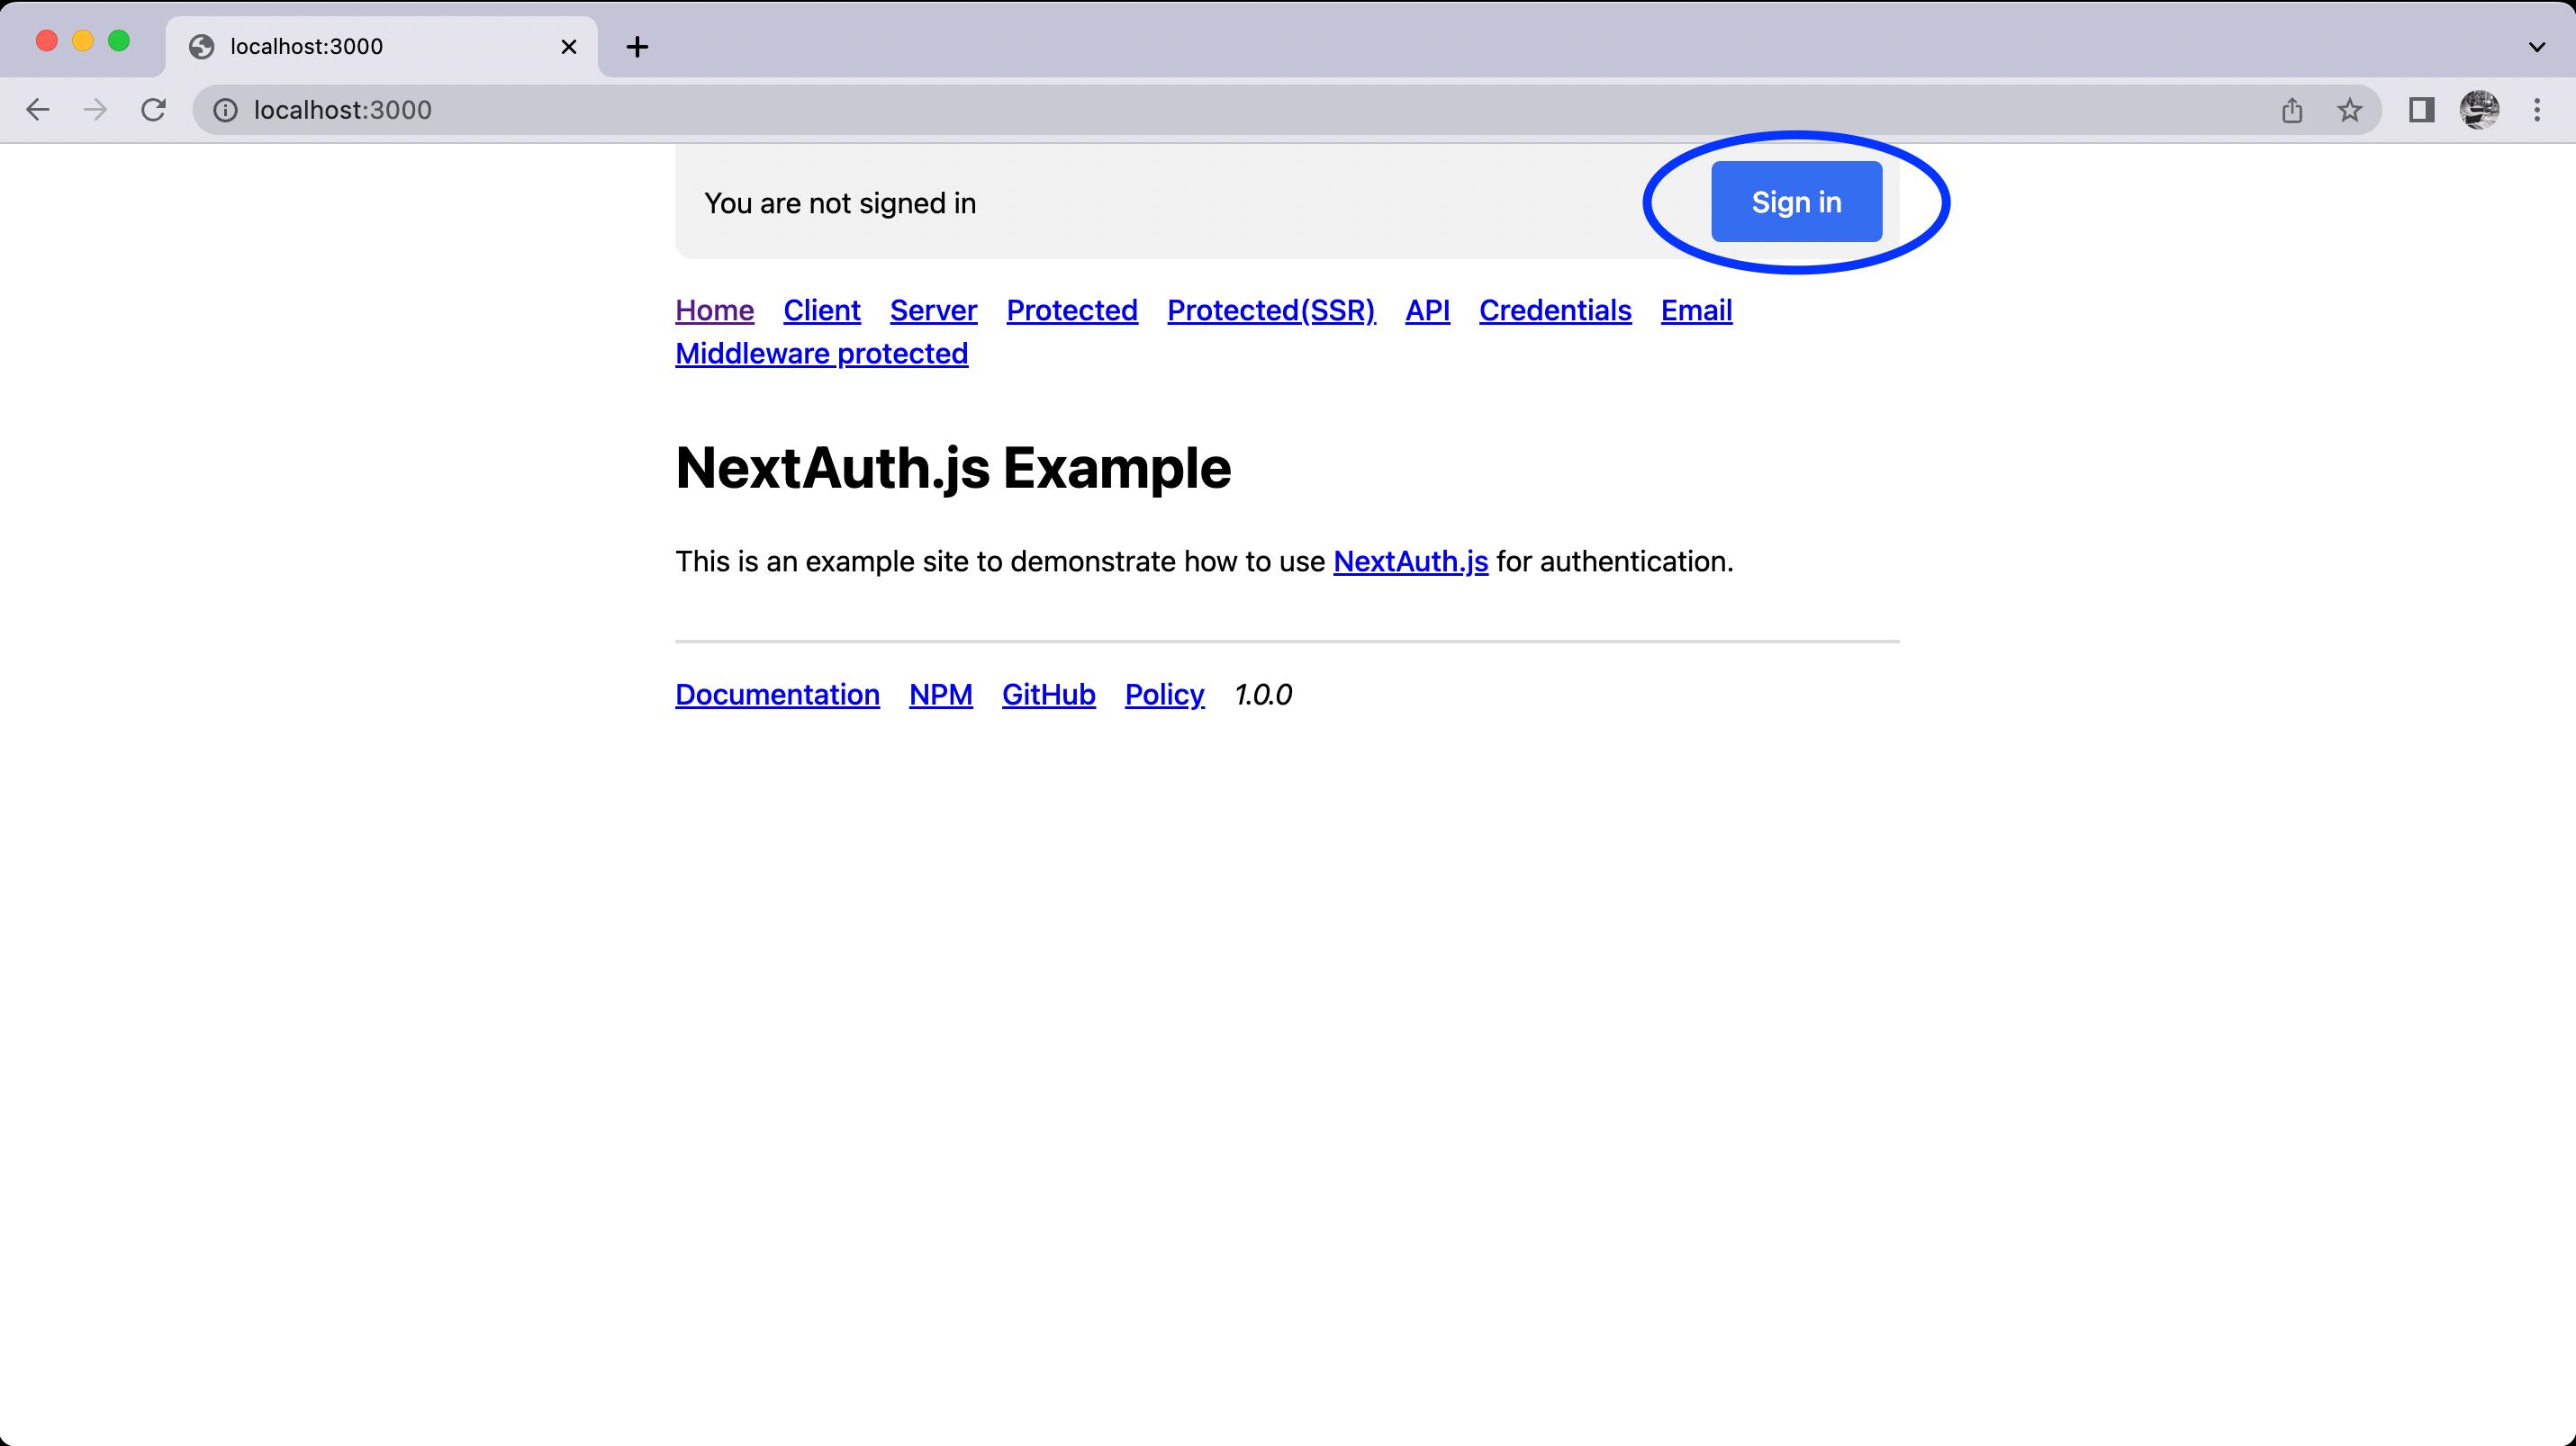2576x1446 pixels.
Task: Focus the address bar URL field
Action: 1200,110
